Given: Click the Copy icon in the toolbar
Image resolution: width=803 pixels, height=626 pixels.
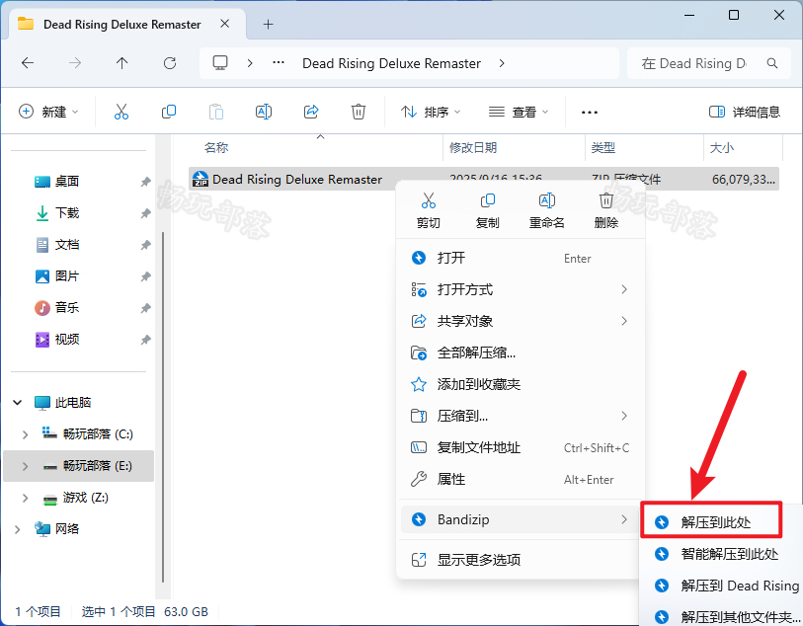Looking at the screenshot, I should (x=169, y=112).
